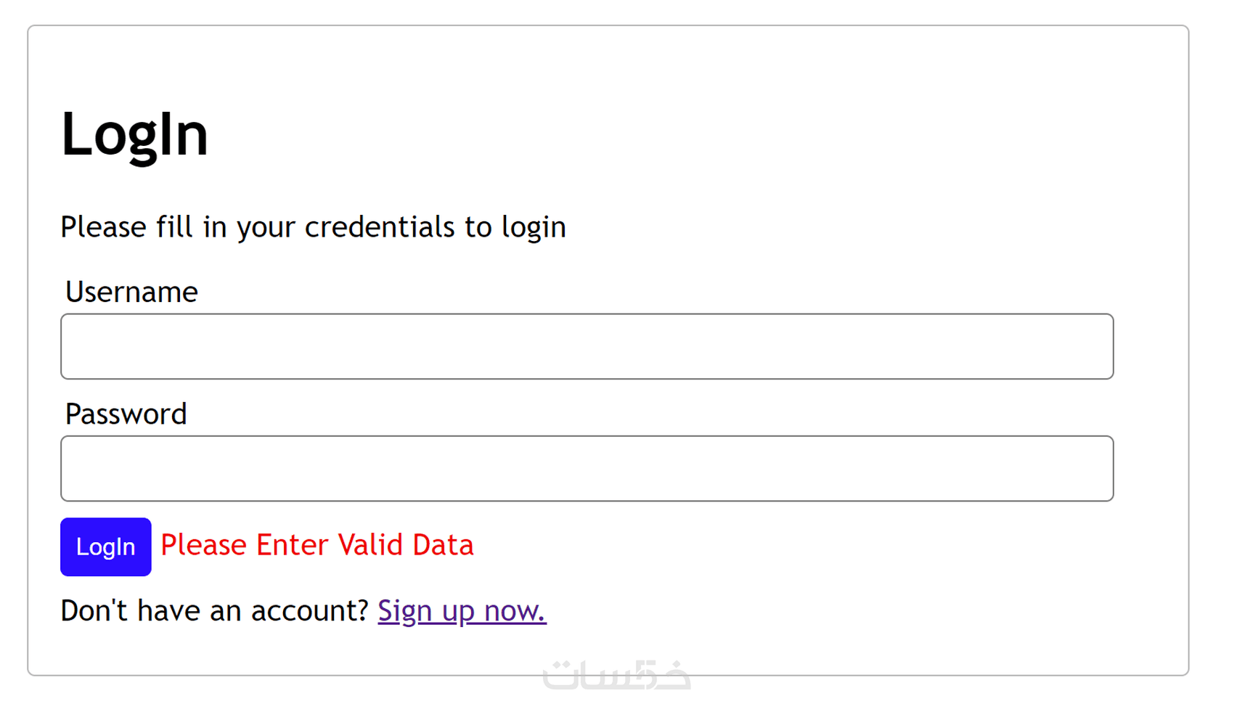Click the Username input field
This screenshot has width=1234, height=704.
pos(587,346)
